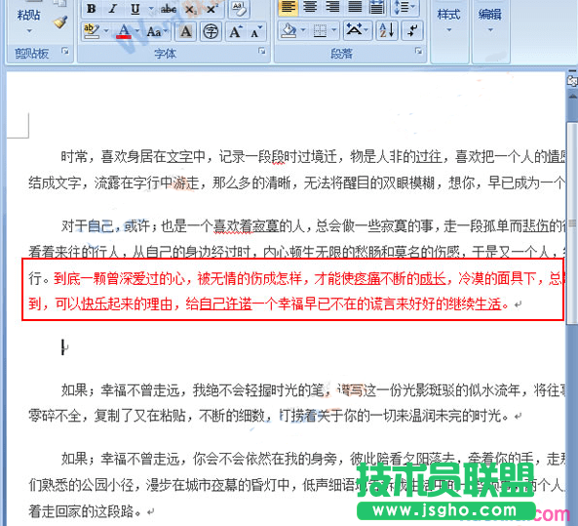
Task: Click the line starting '零碎不全，复制了又在粘贴'
Action: [x=275, y=416]
